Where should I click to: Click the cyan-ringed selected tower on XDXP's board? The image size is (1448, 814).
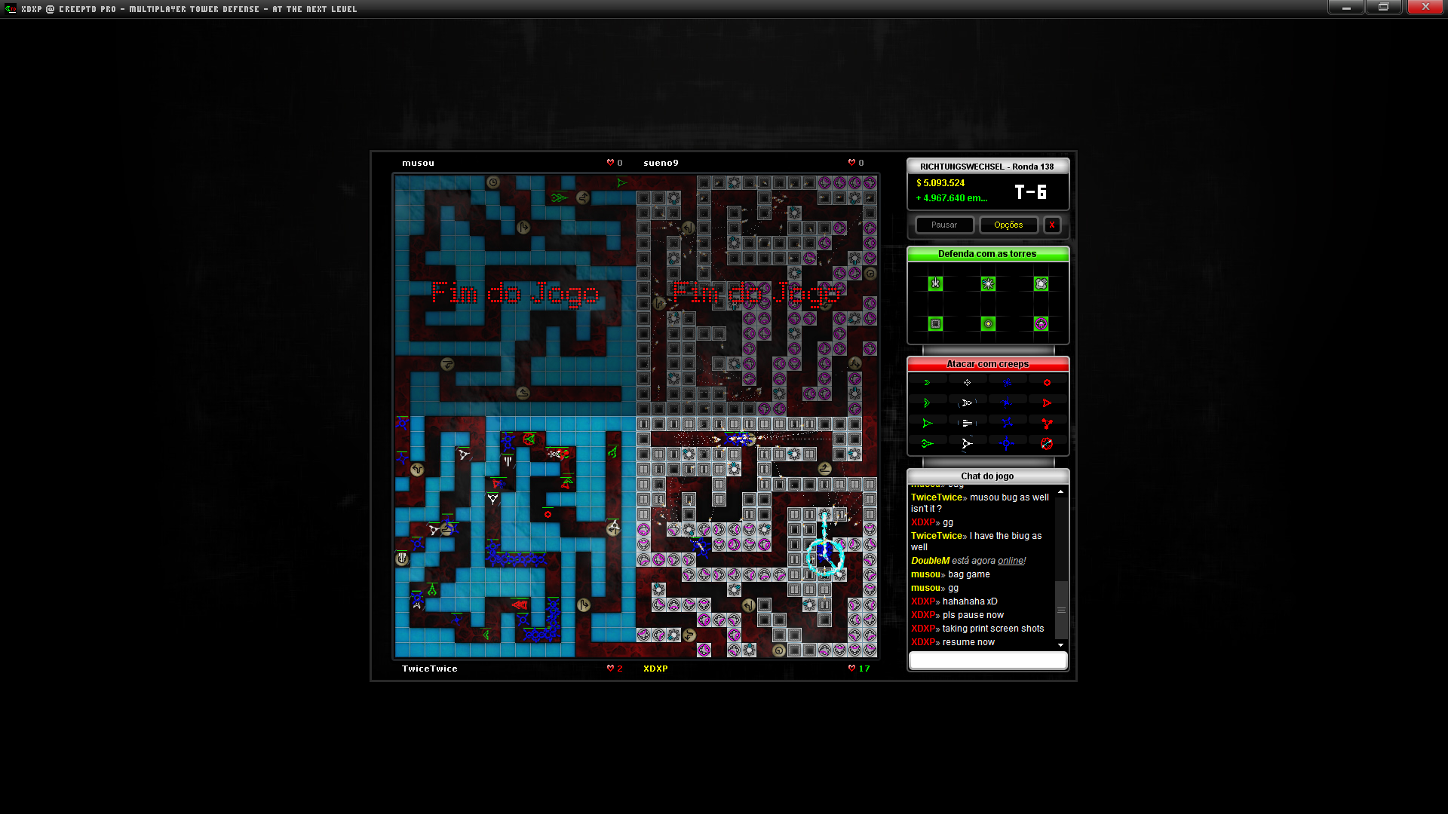[x=825, y=556]
